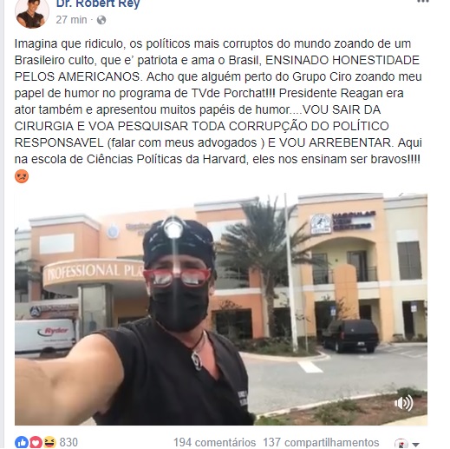450x449 pixels.
Task: Toggle the video sound speaker icon
Action: point(404,403)
